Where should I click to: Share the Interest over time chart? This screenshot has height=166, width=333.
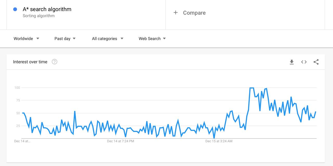pyautogui.click(x=316, y=62)
